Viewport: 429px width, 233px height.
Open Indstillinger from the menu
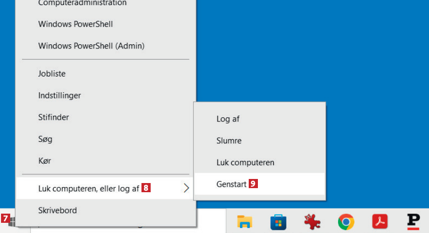[x=60, y=95]
